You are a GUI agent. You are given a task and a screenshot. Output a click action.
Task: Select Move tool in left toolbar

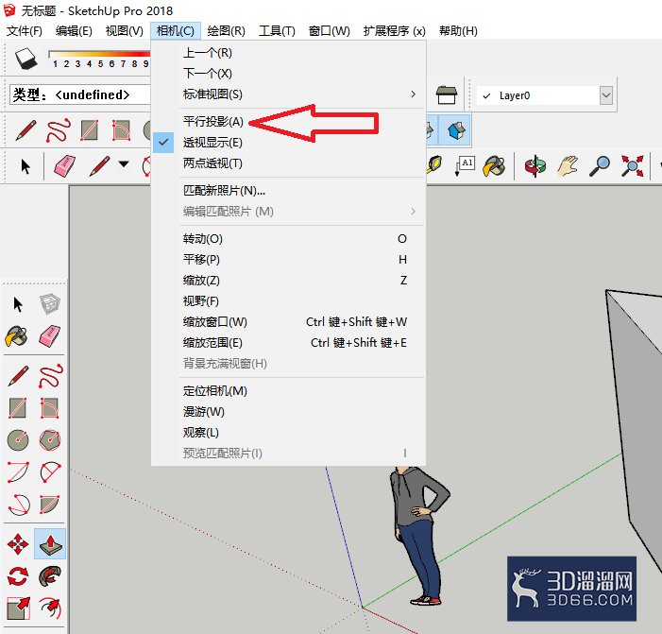click(x=18, y=544)
